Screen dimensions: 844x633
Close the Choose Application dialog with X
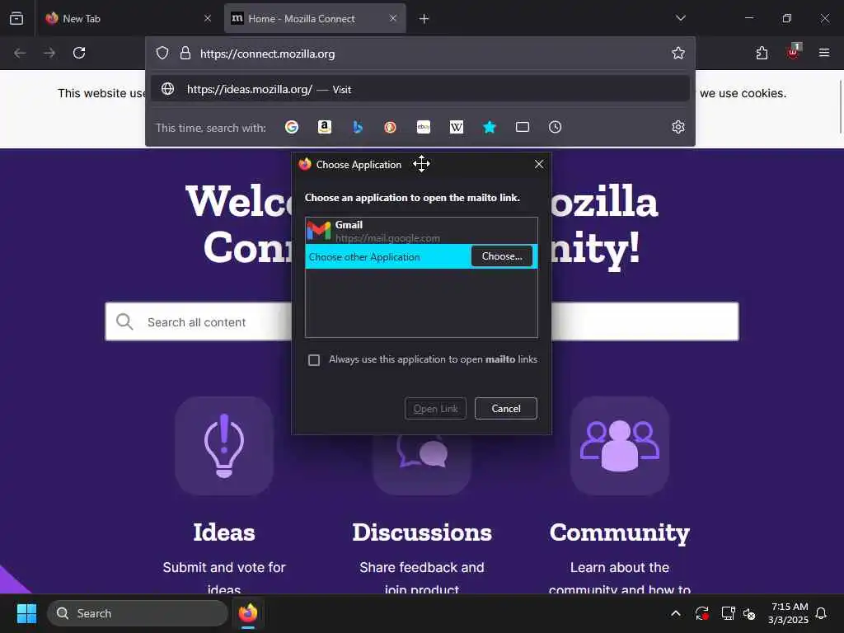[539, 164]
